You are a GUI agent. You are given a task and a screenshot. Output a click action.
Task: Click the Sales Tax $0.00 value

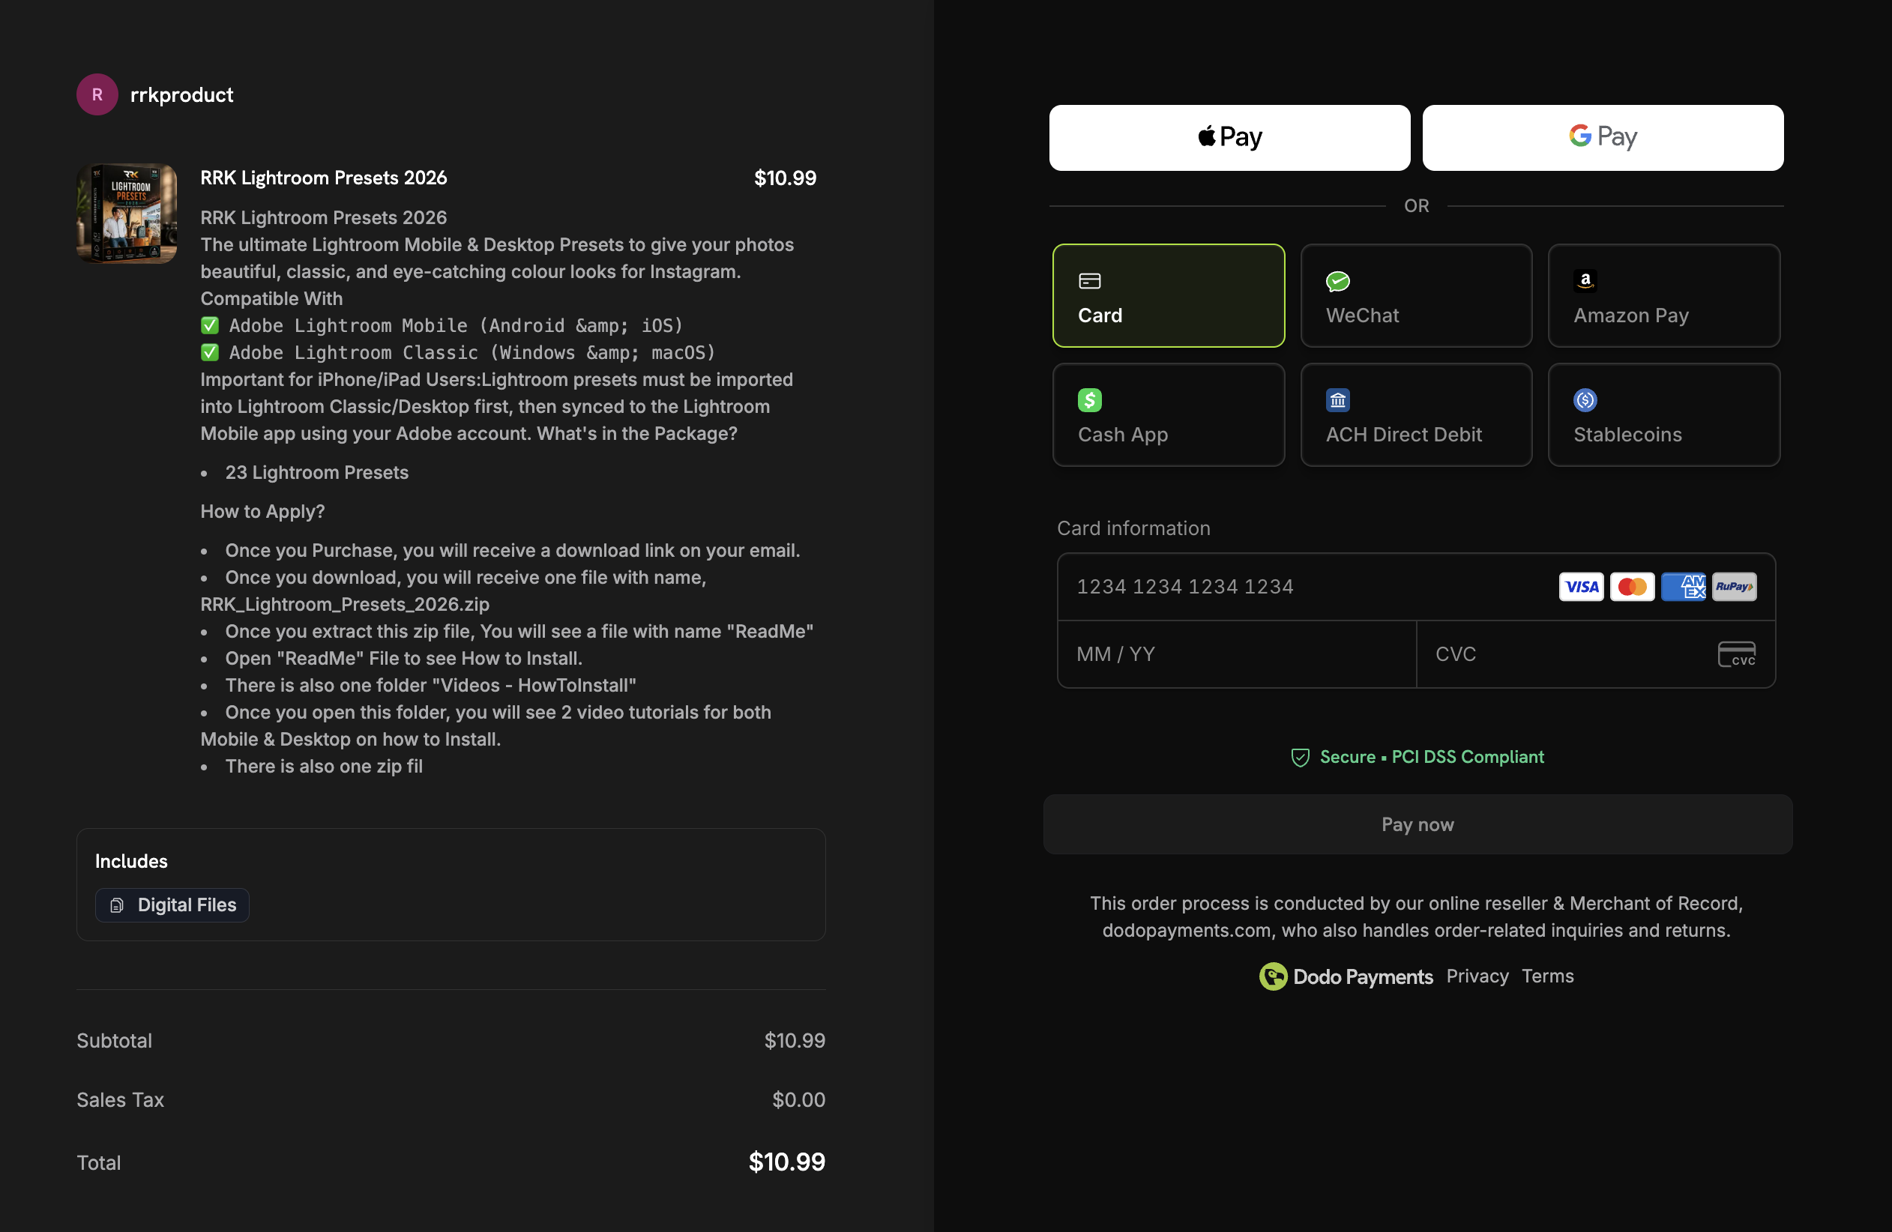(x=799, y=1099)
